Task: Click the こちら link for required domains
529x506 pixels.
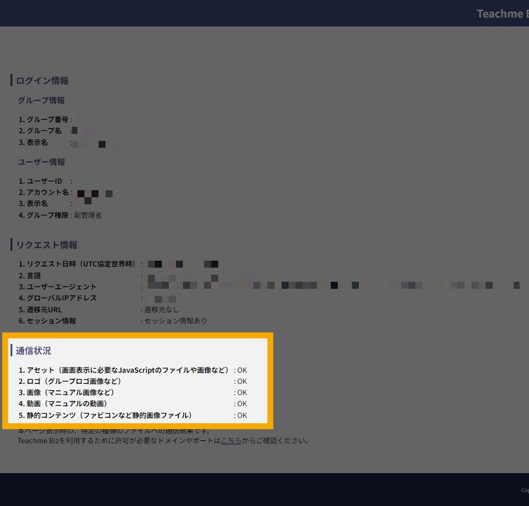Action: click(231, 440)
